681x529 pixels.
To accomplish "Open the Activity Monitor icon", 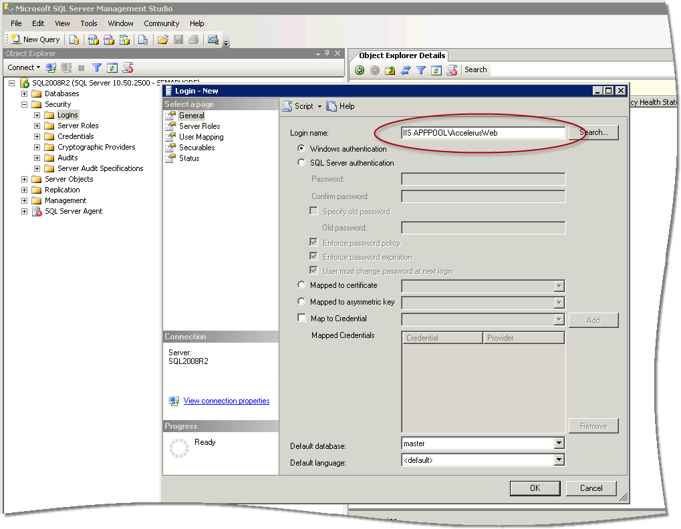I will pos(213,40).
